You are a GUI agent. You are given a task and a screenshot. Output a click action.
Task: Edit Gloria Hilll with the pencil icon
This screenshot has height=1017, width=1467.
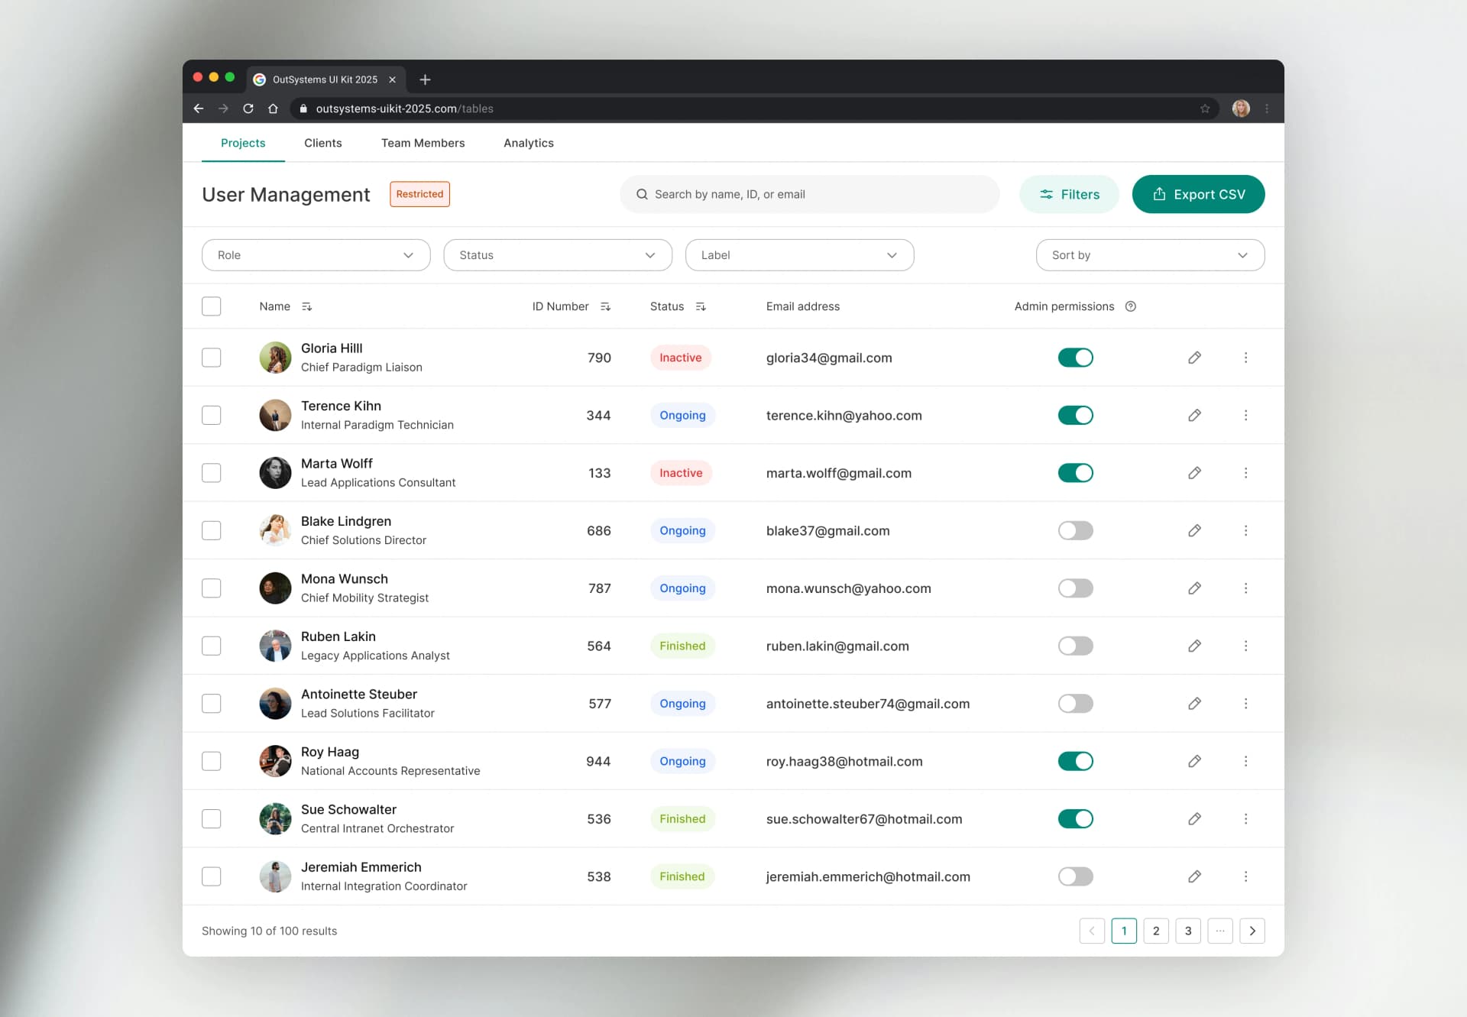[1195, 358]
